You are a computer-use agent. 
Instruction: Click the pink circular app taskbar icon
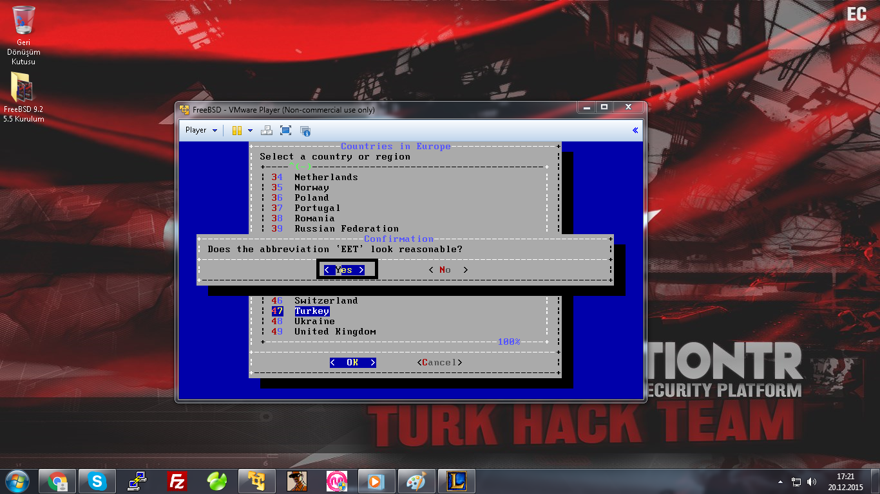click(x=337, y=481)
